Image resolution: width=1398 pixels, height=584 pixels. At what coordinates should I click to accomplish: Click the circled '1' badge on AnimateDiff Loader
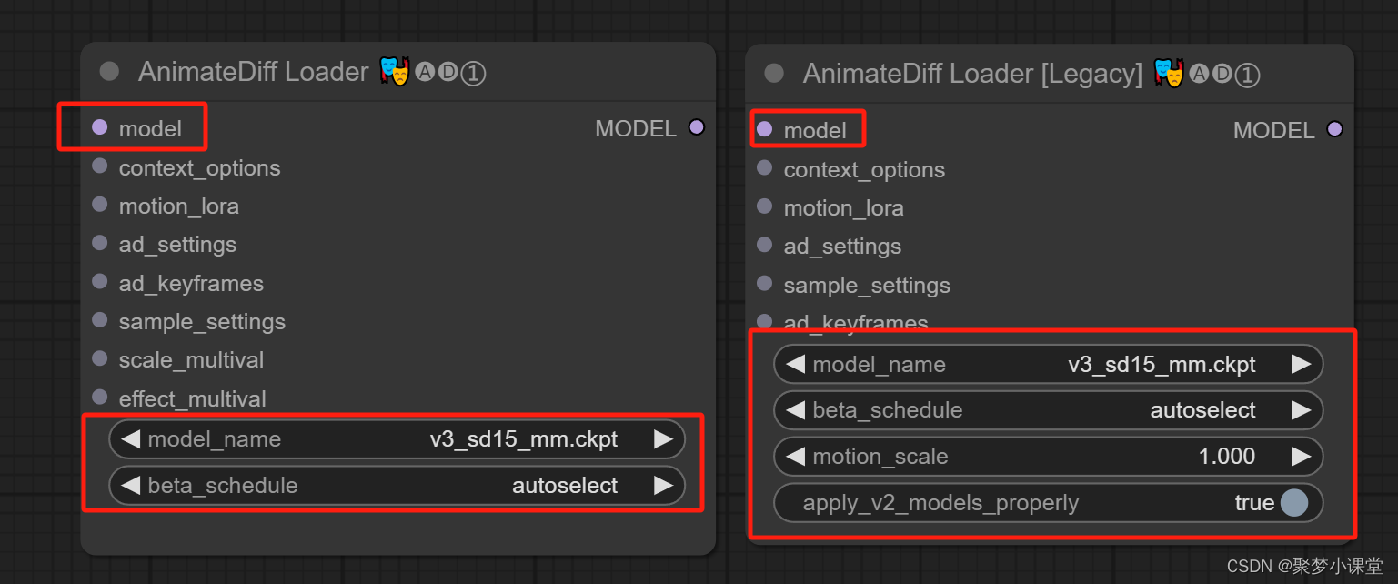pyautogui.click(x=473, y=71)
